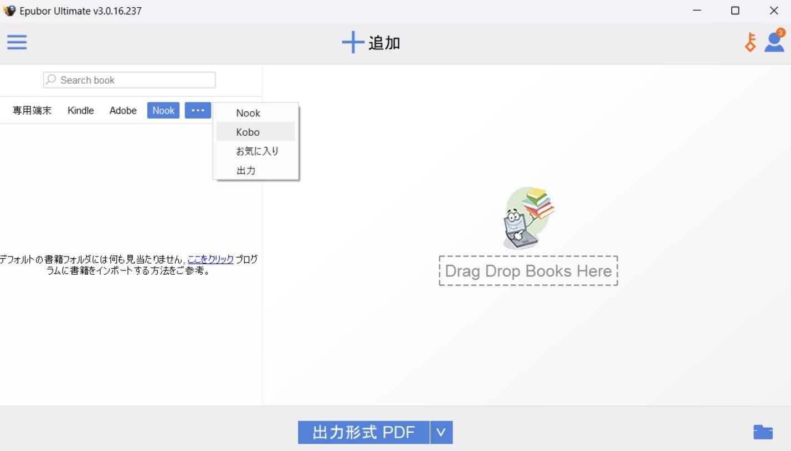The width and height of the screenshot is (791, 451).
Task: Switch to the Adobe tab
Action: click(123, 110)
